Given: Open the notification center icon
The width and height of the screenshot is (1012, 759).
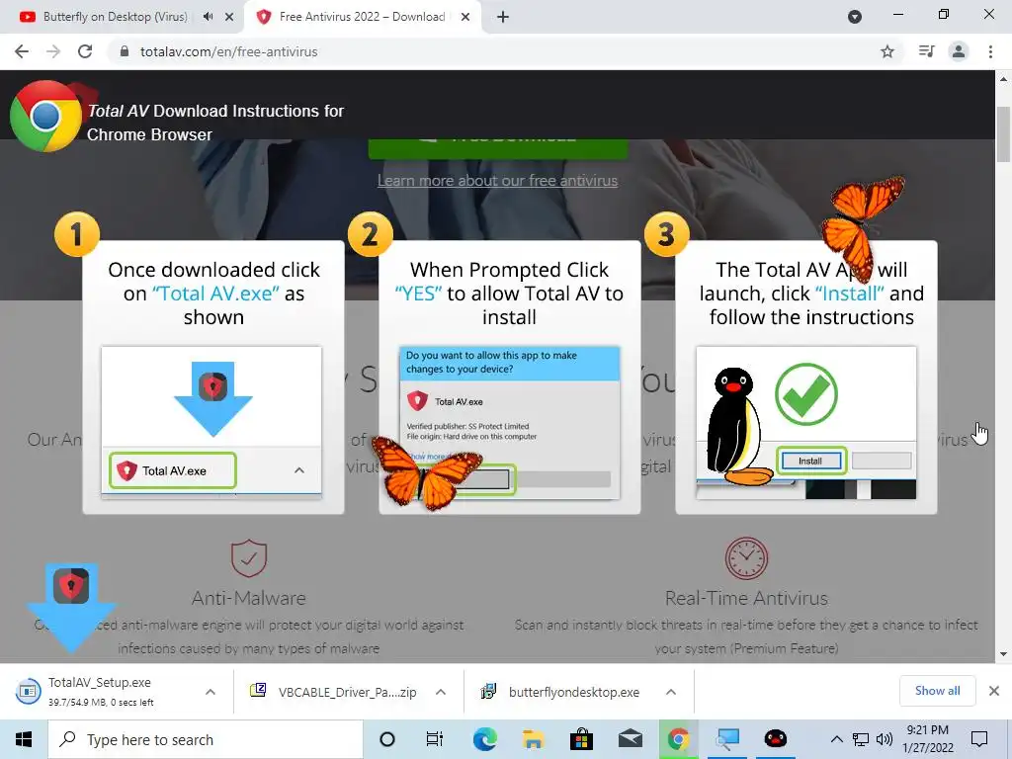Looking at the screenshot, I should 979,739.
